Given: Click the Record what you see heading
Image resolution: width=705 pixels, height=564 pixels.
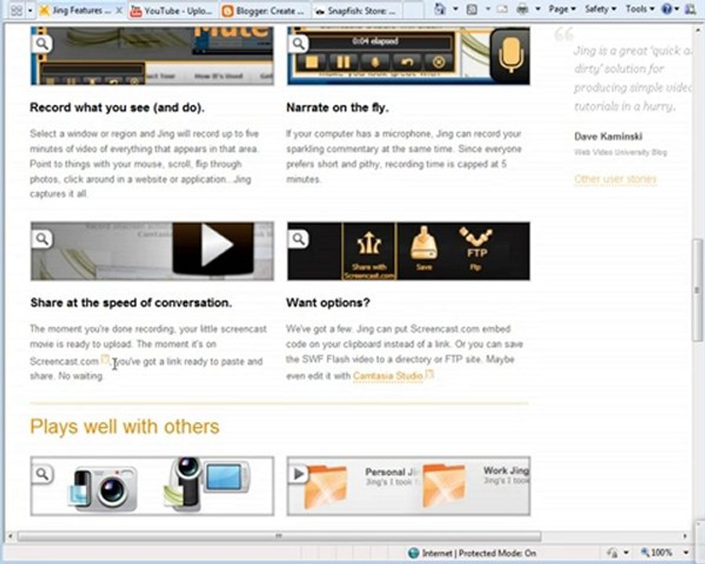Looking at the screenshot, I should (117, 108).
